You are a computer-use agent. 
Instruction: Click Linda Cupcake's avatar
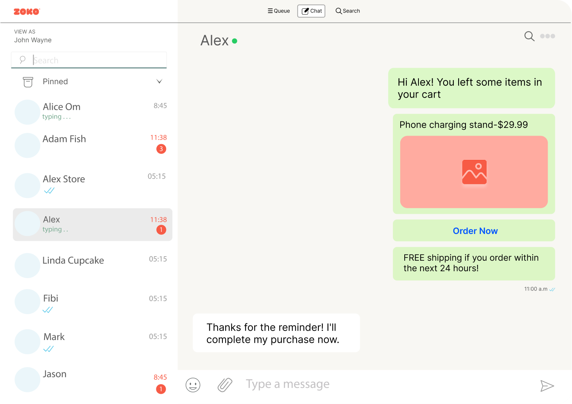click(x=27, y=266)
